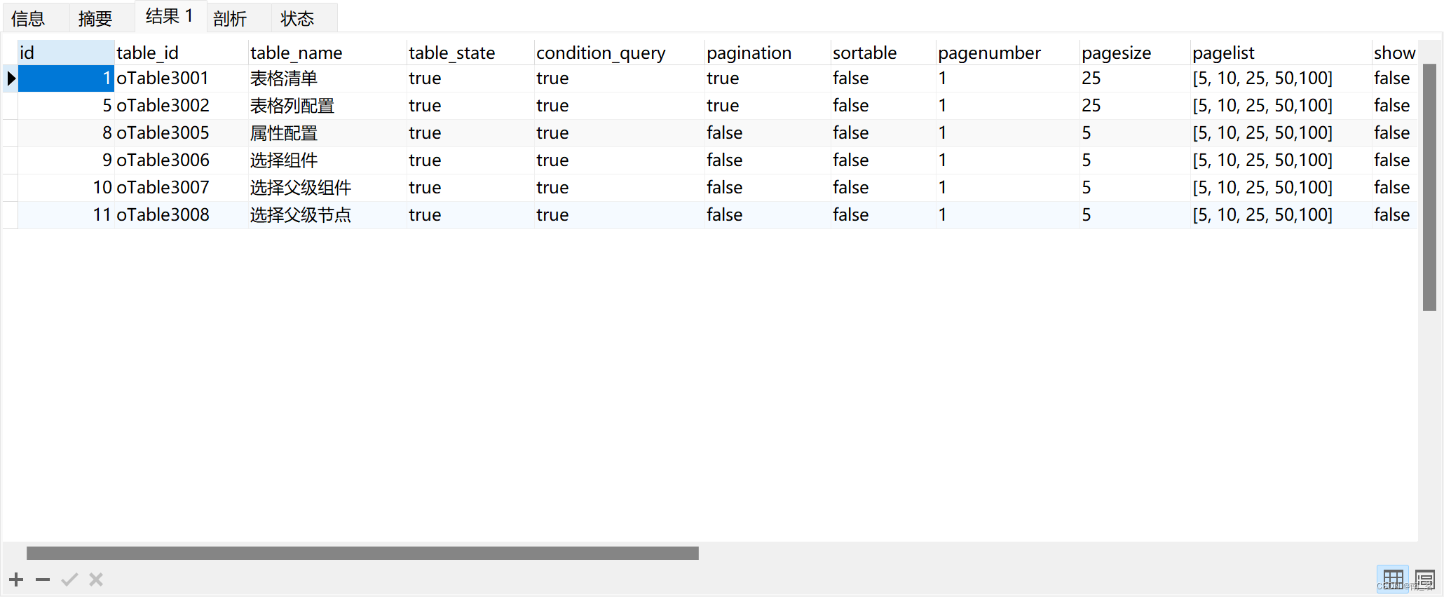Screen dimensions: 1444x597
Task: Click the add record plus icon
Action: (16, 579)
